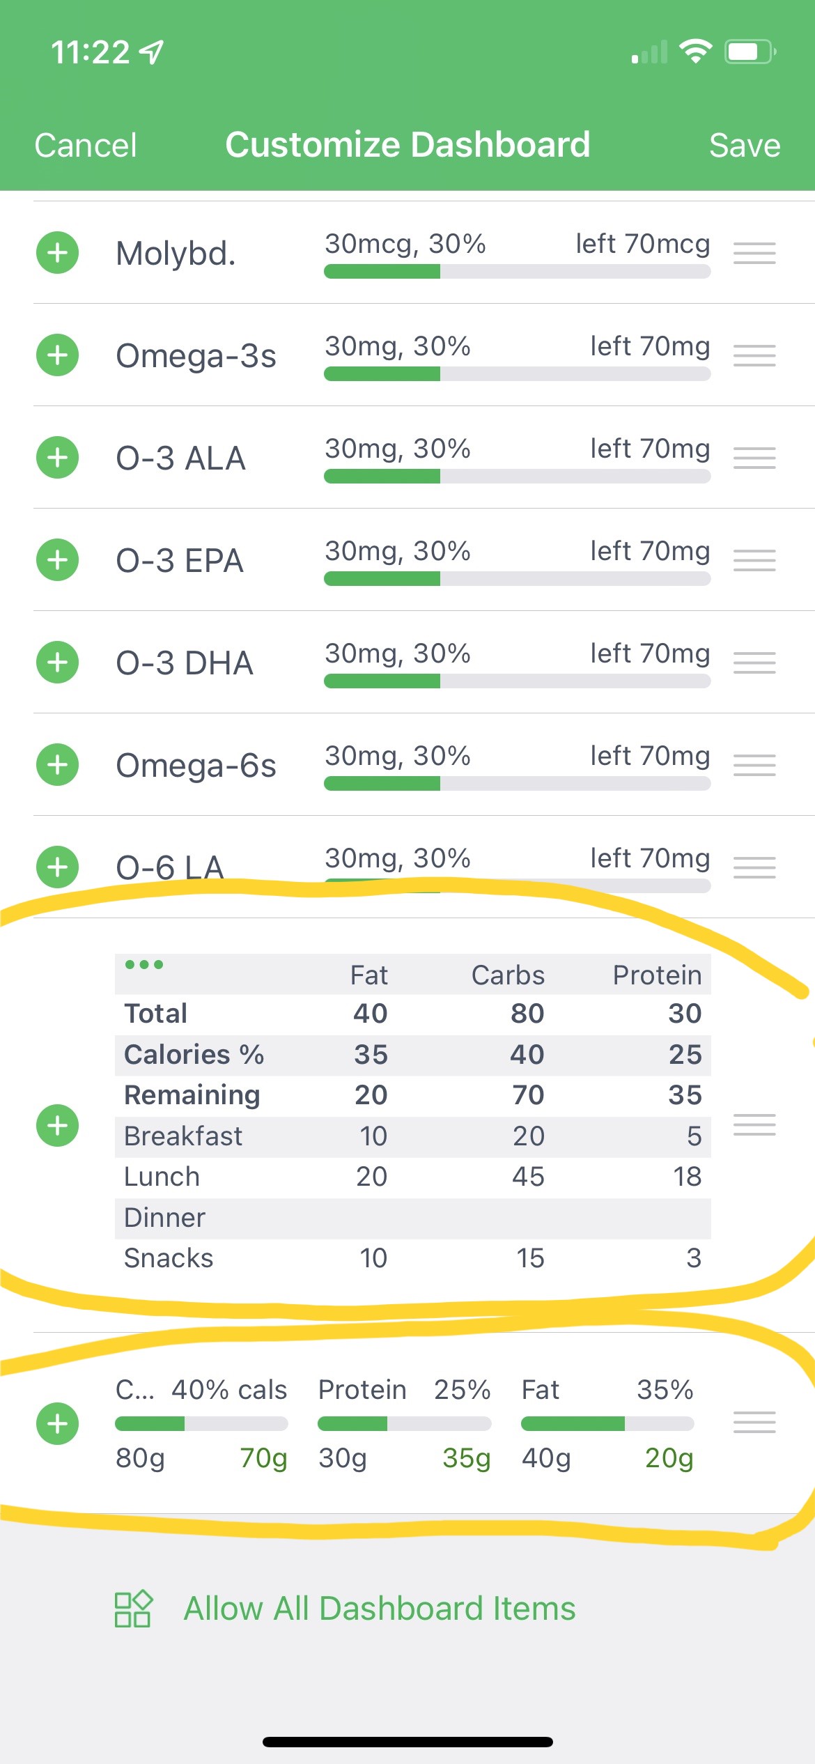Add the macro progress bars widget
The width and height of the screenshot is (815, 1764).
57,1423
